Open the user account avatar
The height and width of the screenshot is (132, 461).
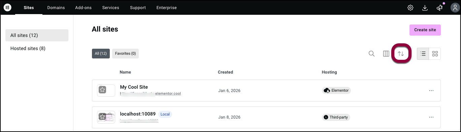click(x=453, y=8)
